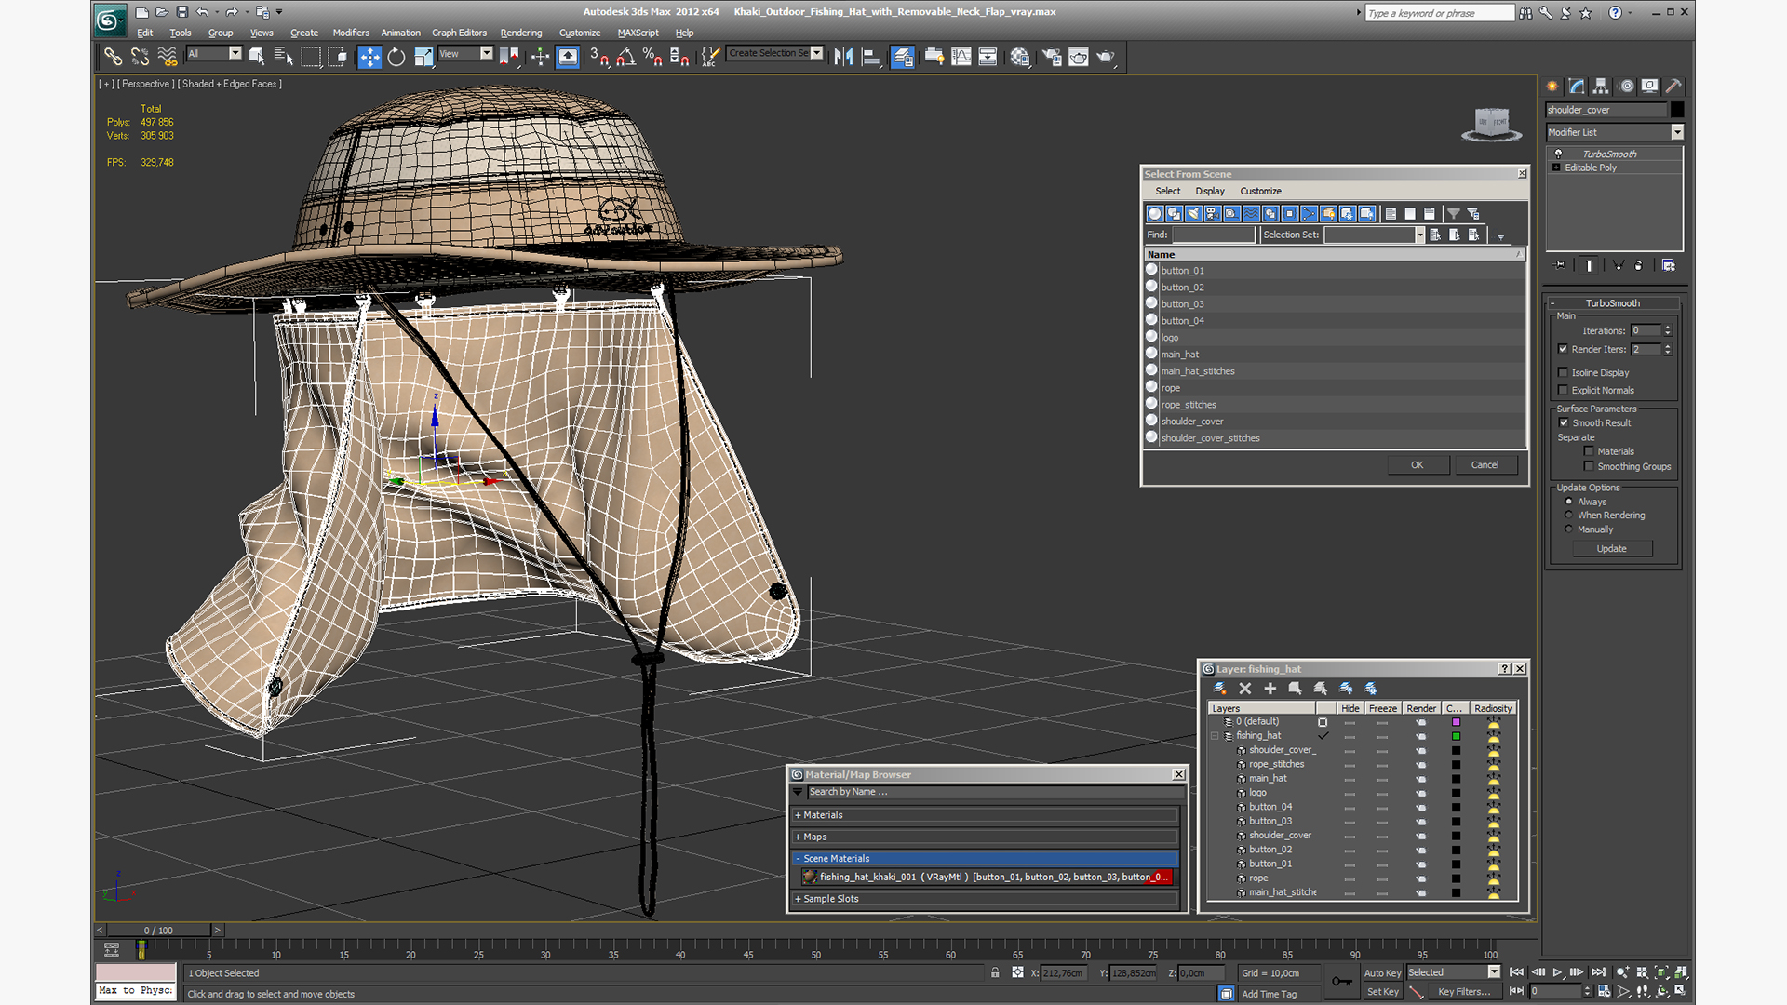
Task: Open the Hierarchy command panel tab
Action: [x=1601, y=86]
